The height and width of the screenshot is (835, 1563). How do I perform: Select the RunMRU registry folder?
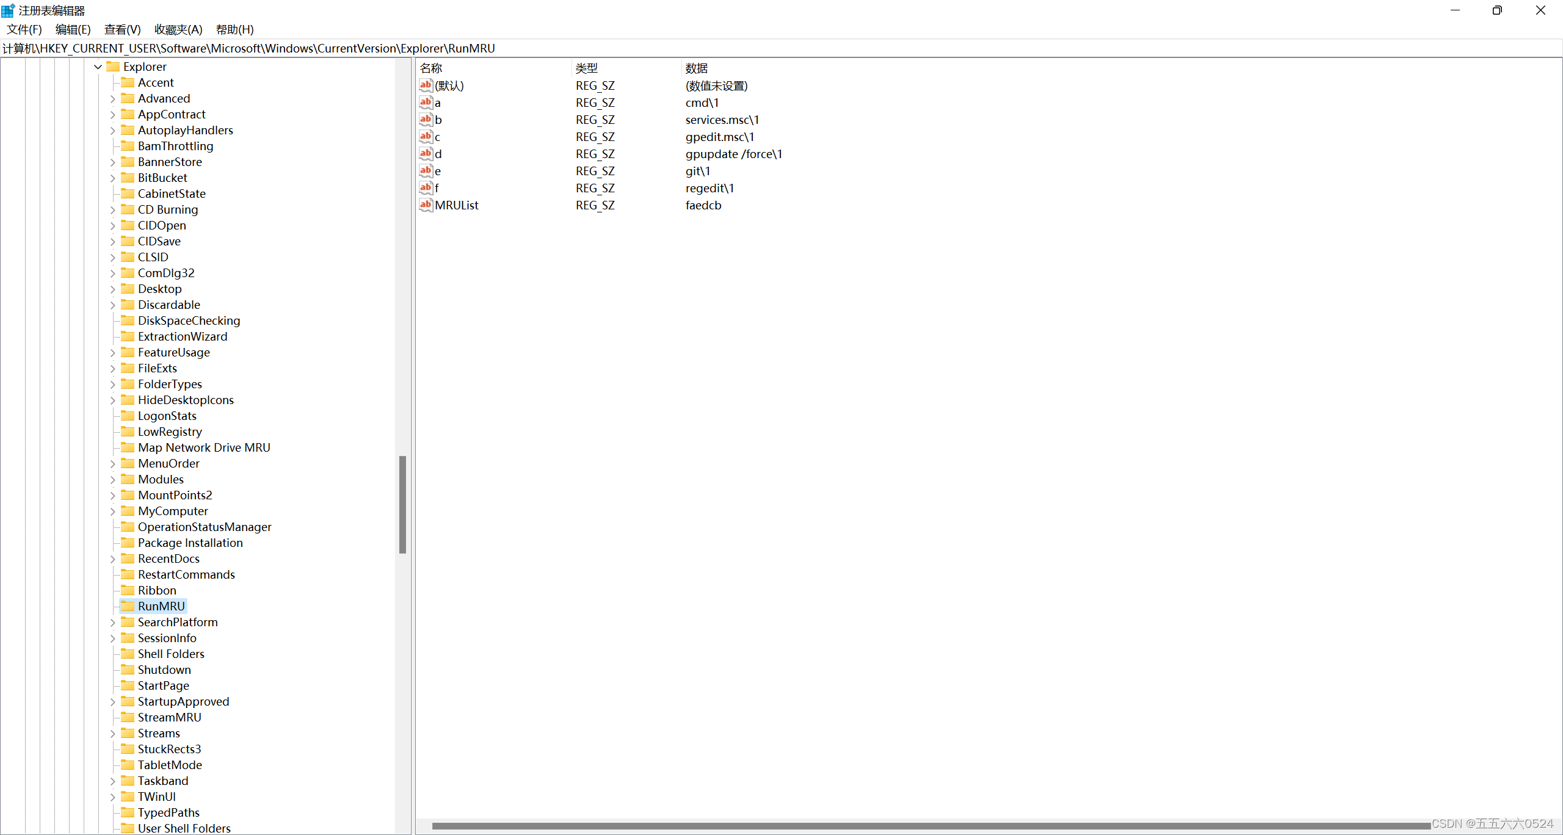(161, 605)
